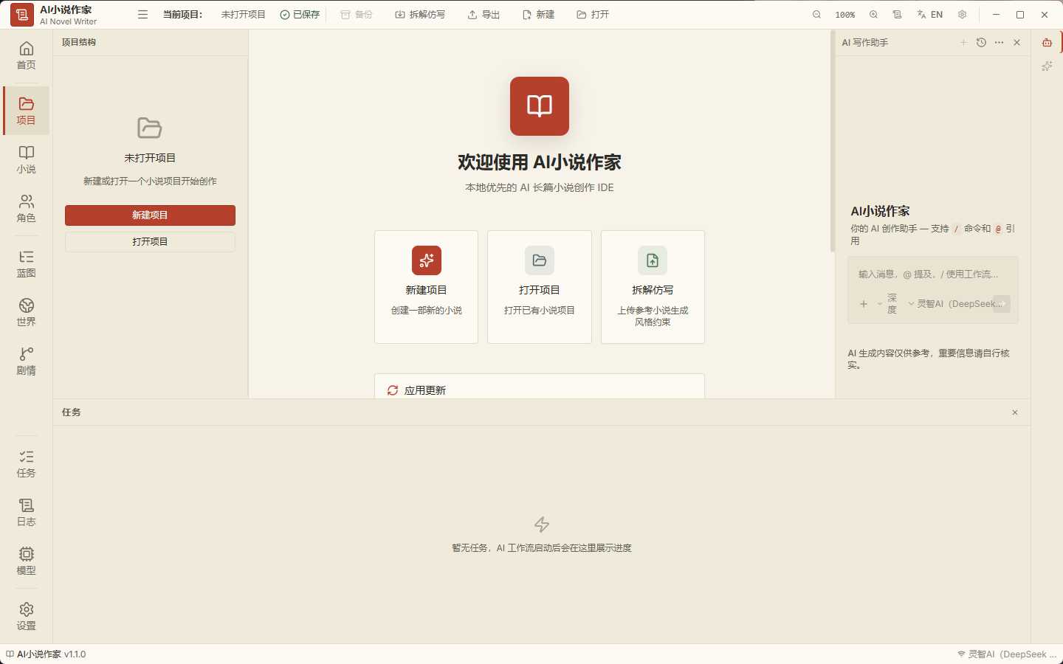Image resolution: width=1063 pixels, height=664 pixels.
Task: Toggle the hamburger menu in title bar
Action: click(142, 15)
